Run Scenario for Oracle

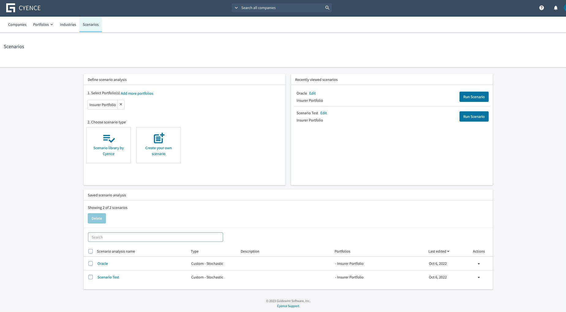[474, 97]
